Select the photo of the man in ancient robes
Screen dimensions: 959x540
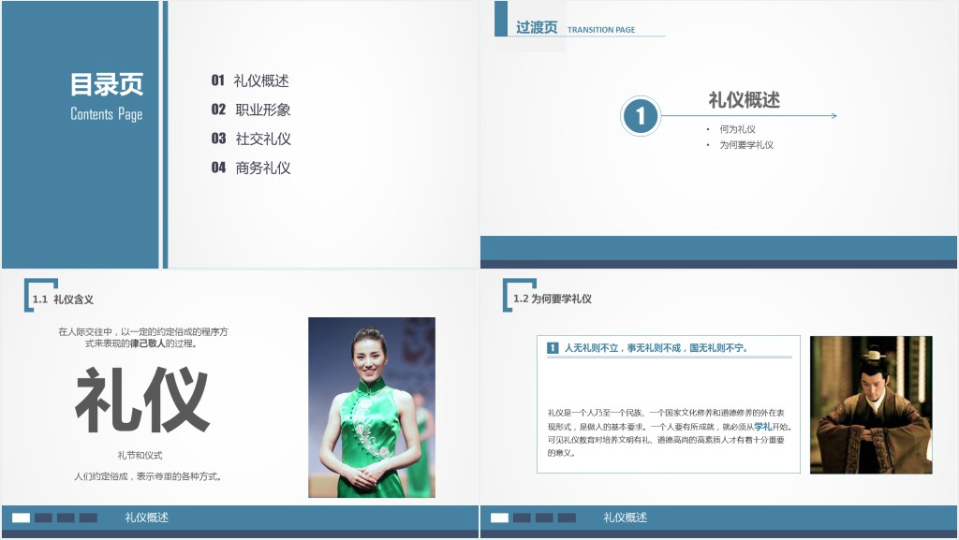pyautogui.click(x=871, y=404)
